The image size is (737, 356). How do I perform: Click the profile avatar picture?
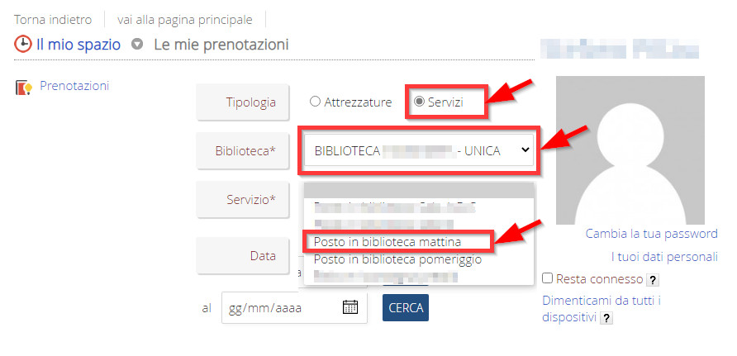[x=630, y=150]
